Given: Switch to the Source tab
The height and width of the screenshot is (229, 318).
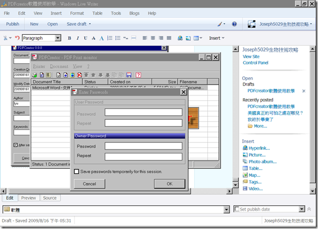Looking at the screenshot, I should click(x=50, y=198).
